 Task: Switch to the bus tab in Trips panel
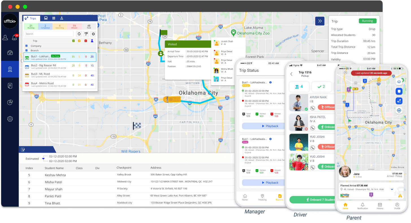pyautogui.click(x=46, y=18)
